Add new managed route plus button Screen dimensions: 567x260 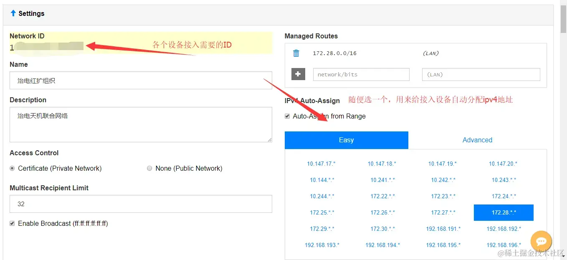tap(298, 74)
